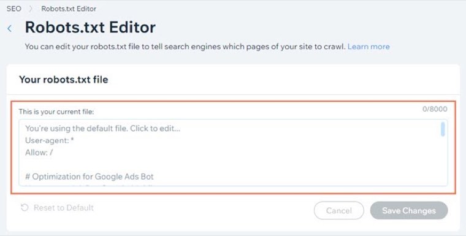The width and height of the screenshot is (466, 236).
Task: Go back using the left chevron arrow
Action: (x=10, y=29)
